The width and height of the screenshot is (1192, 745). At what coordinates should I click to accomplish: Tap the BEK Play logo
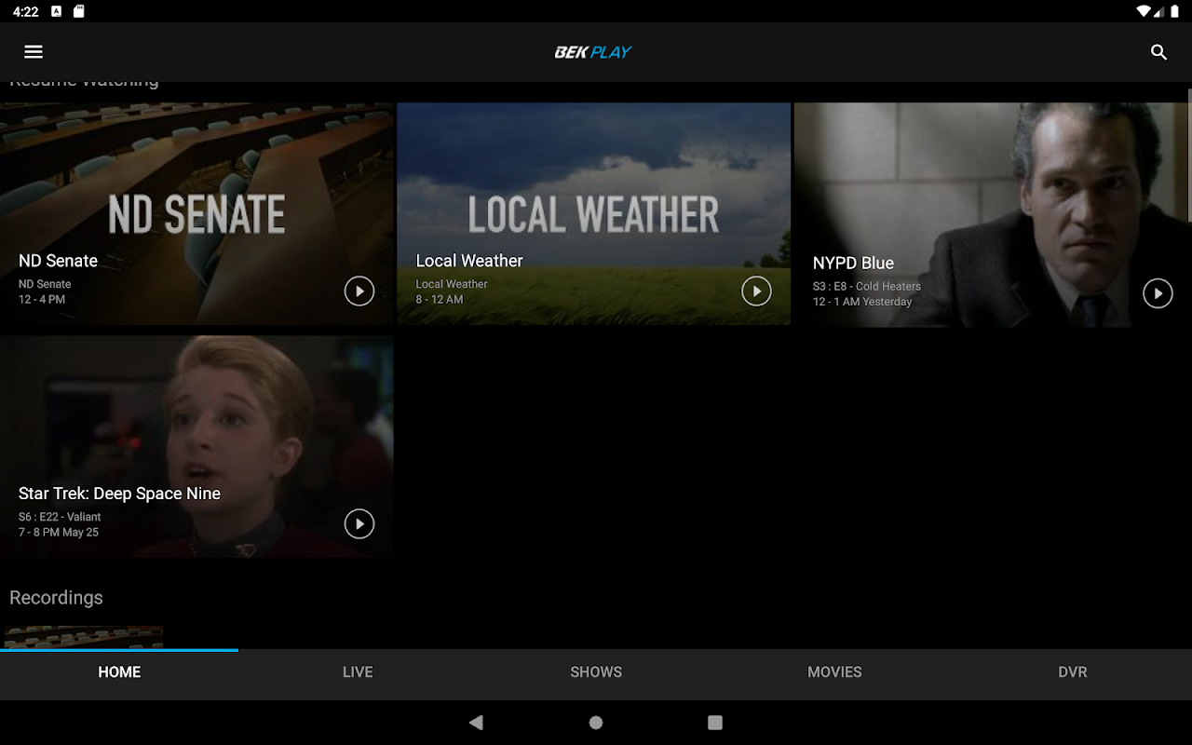click(593, 52)
